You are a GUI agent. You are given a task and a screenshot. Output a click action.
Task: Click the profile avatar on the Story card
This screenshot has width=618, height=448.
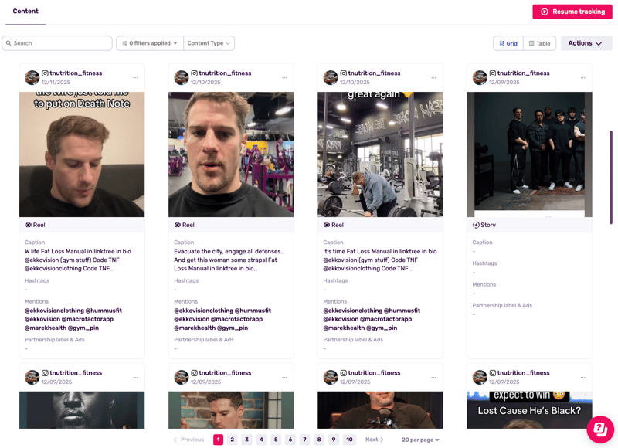click(x=480, y=77)
